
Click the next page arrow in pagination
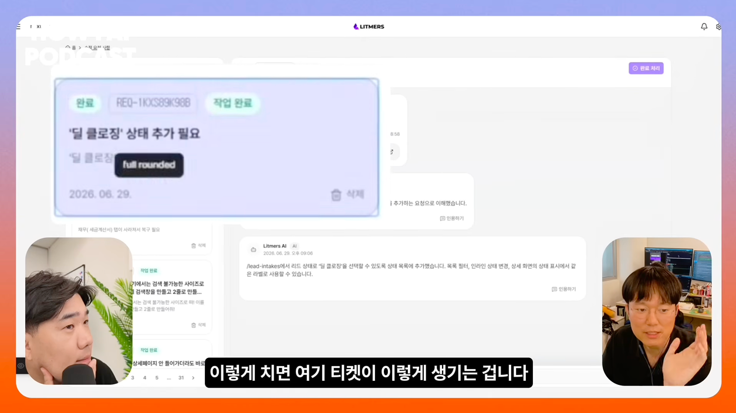tap(193, 378)
